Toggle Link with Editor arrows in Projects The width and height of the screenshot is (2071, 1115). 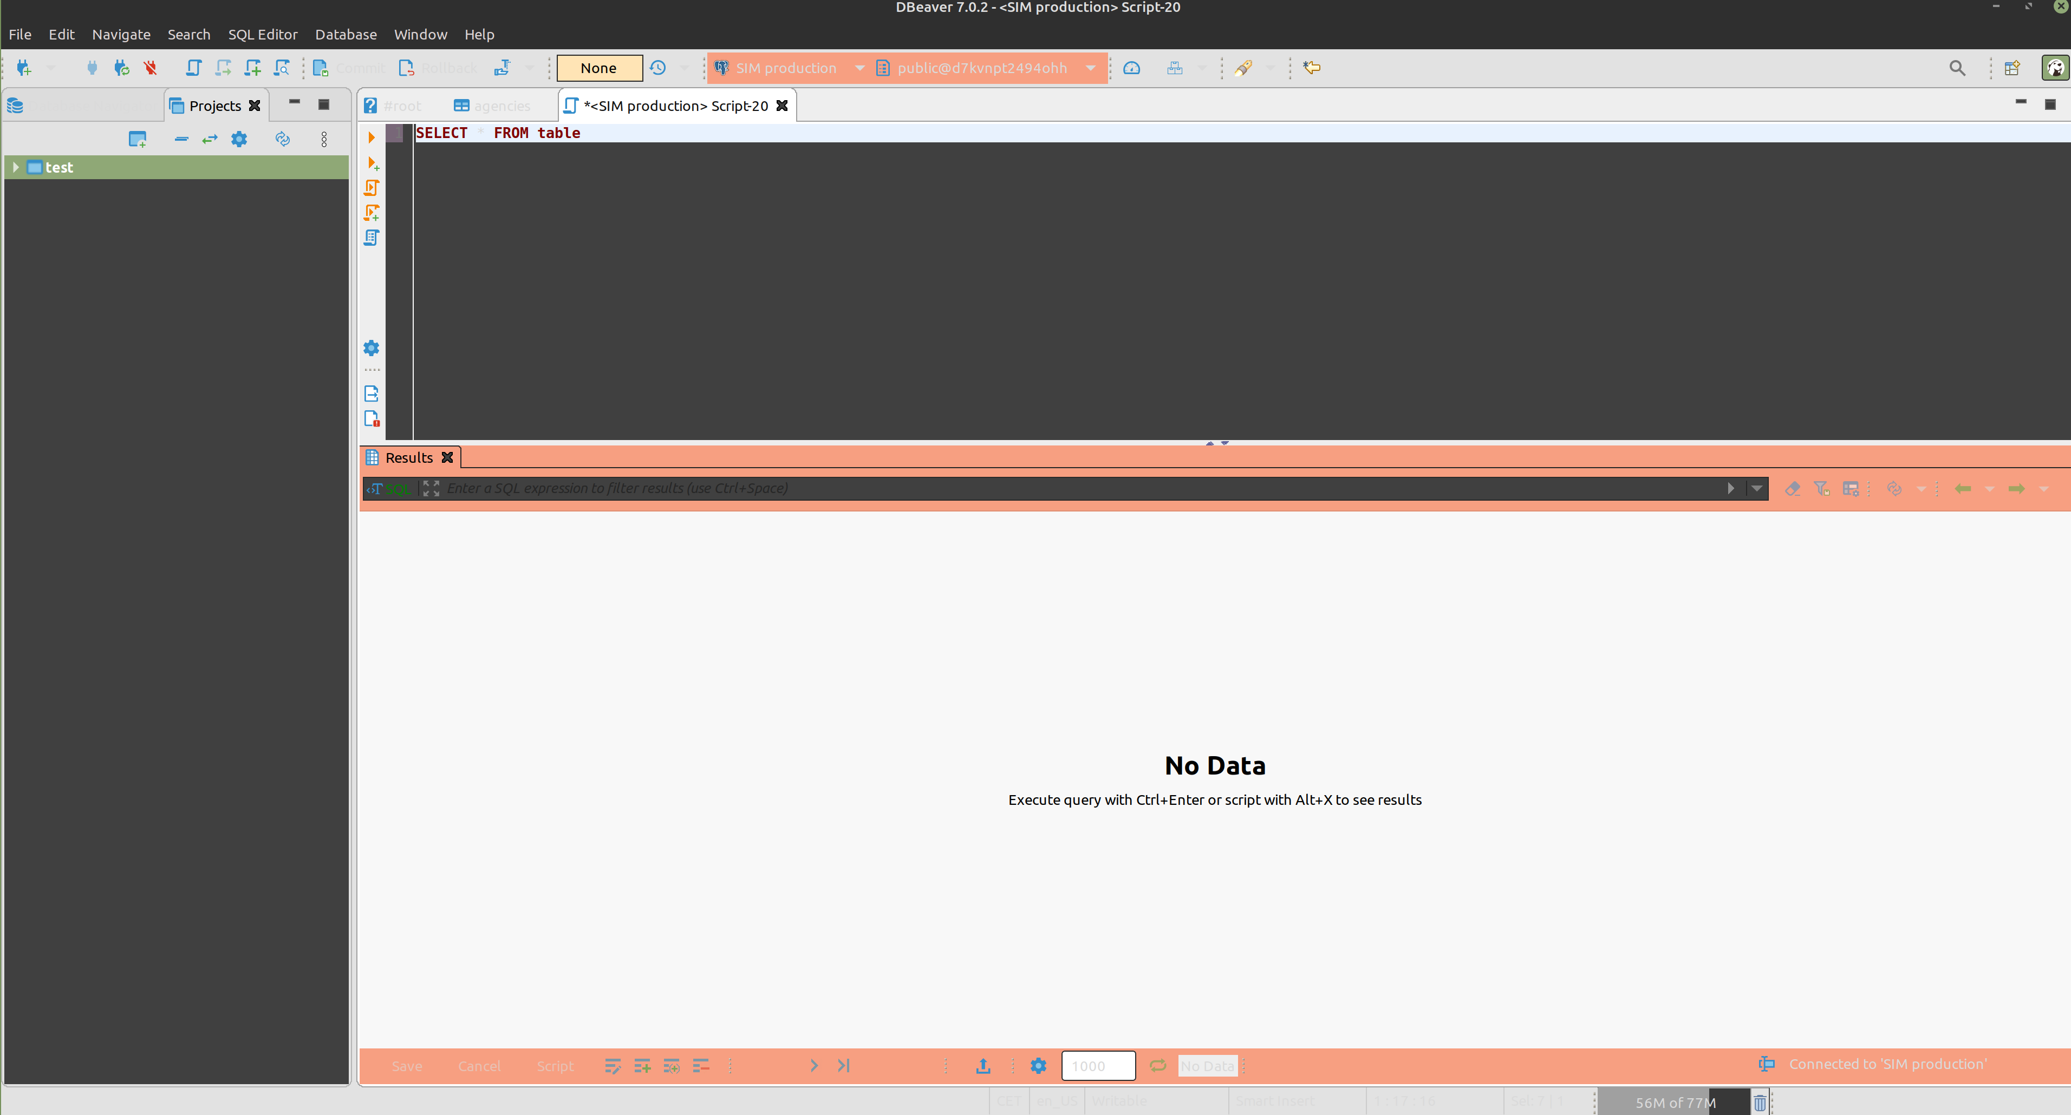coord(210,140)
